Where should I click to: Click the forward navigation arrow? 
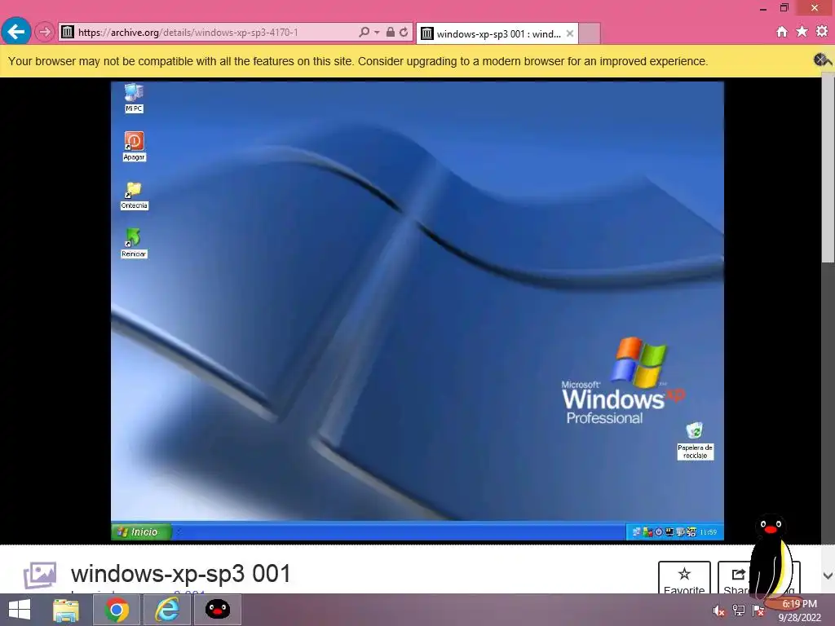point(44,32)
